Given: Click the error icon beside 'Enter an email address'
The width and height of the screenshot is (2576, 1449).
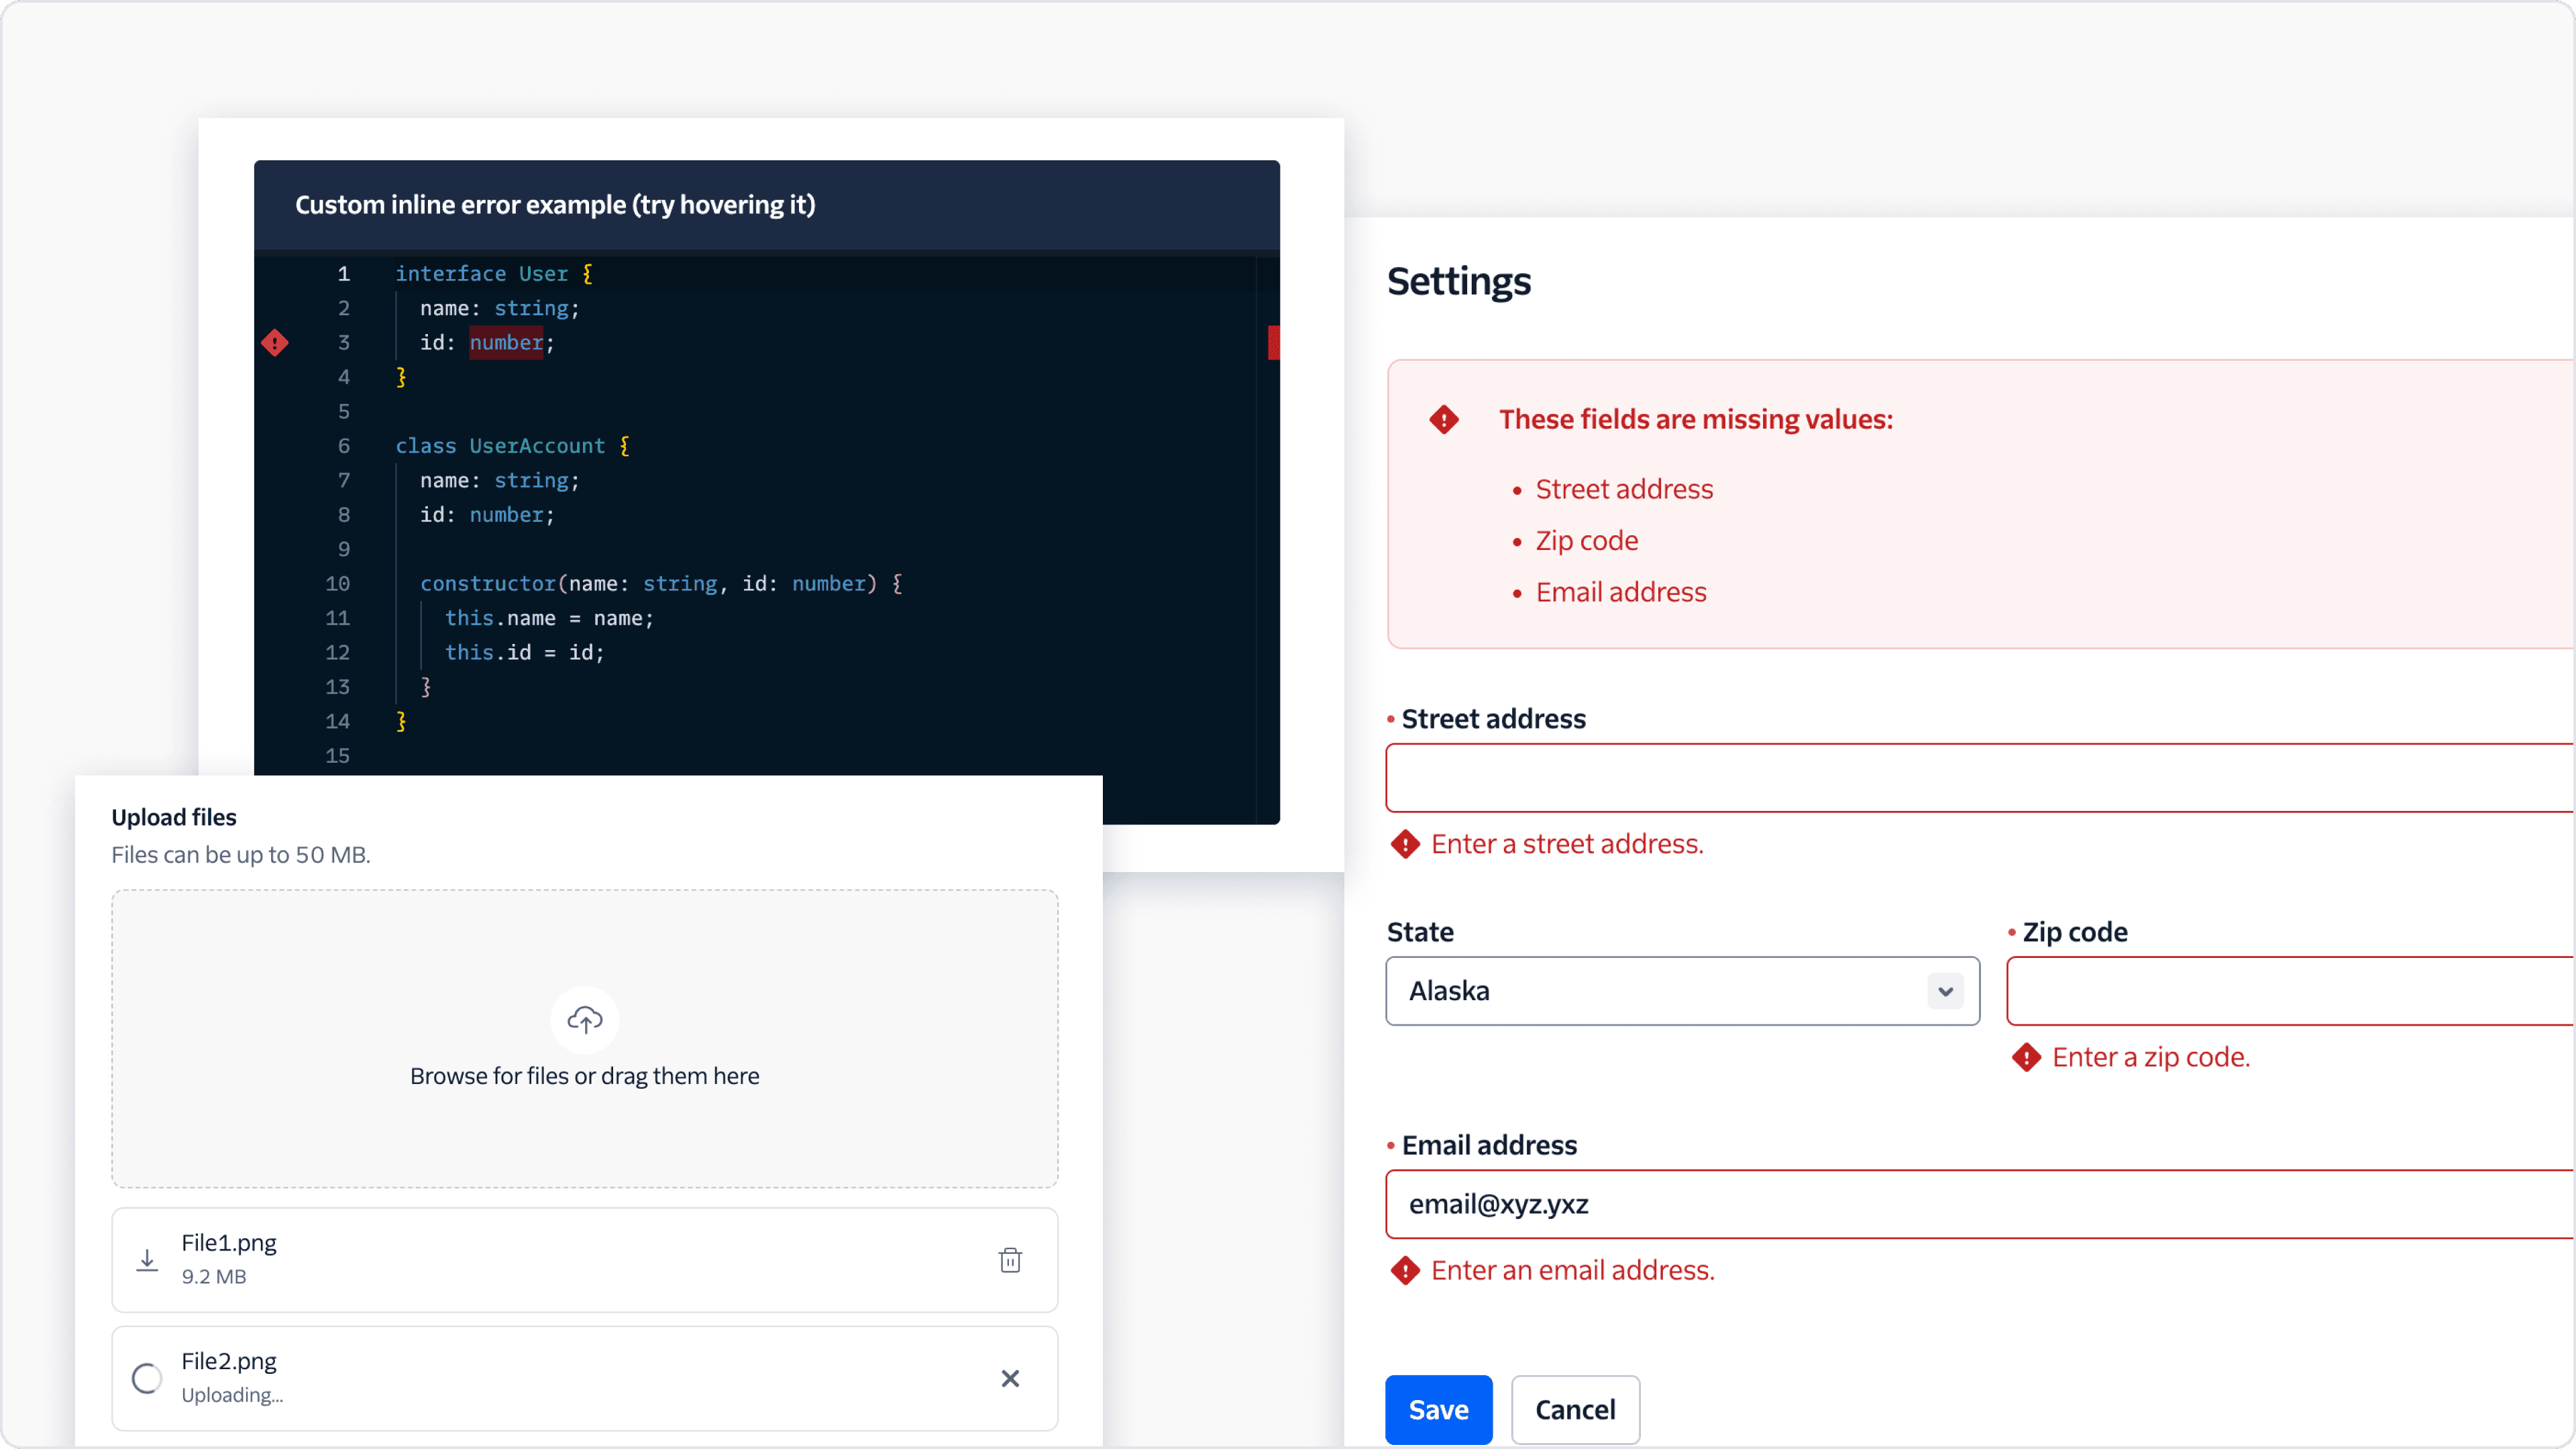Looking at the screenshot, I should tap(1405, 1270).
